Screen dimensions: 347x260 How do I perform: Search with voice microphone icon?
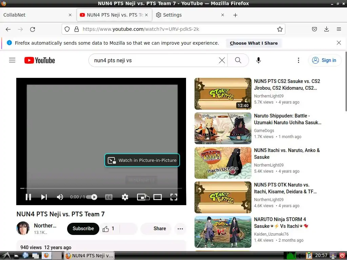(258, 60)
